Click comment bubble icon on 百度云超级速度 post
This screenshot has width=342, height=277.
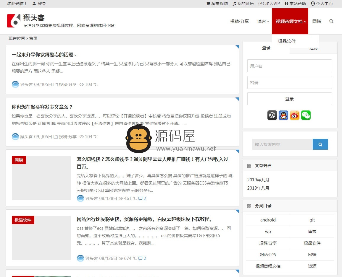140,258
